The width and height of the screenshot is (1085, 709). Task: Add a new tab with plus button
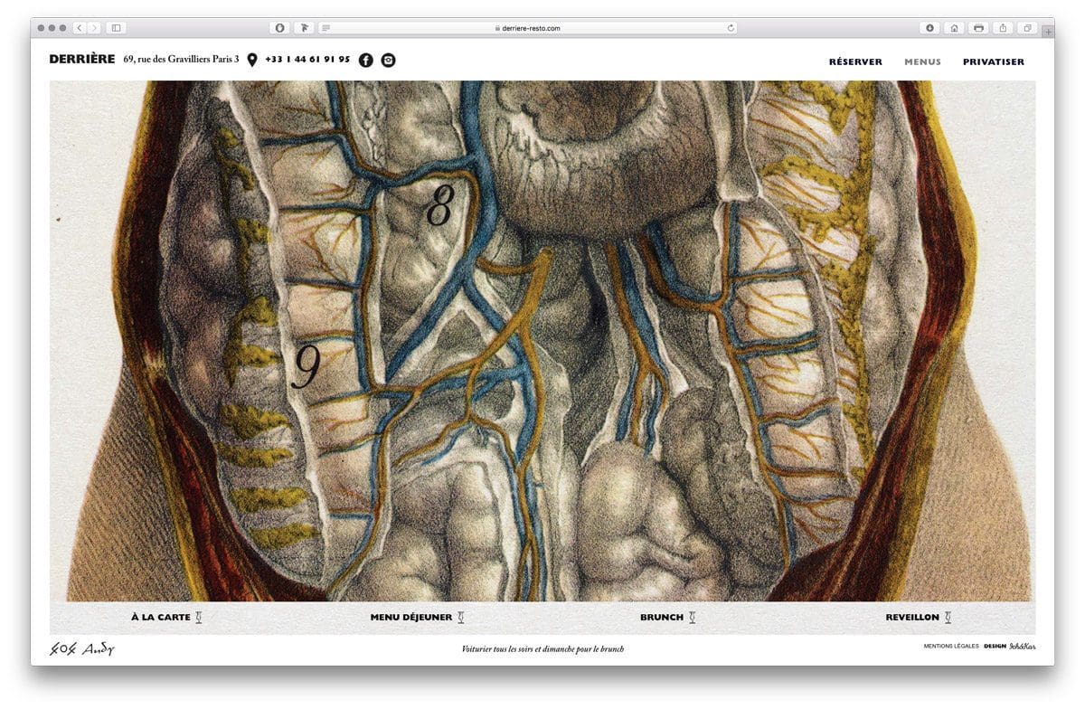click(1048, 31)
